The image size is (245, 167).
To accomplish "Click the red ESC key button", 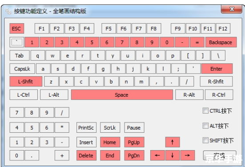I will [17, 29].
